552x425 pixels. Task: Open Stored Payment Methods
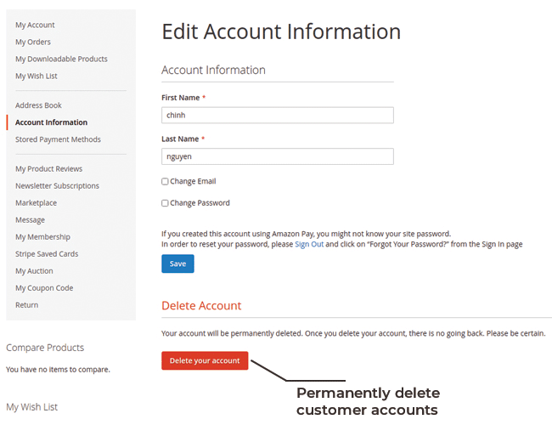pyautogui.click(x=58, y=139)
